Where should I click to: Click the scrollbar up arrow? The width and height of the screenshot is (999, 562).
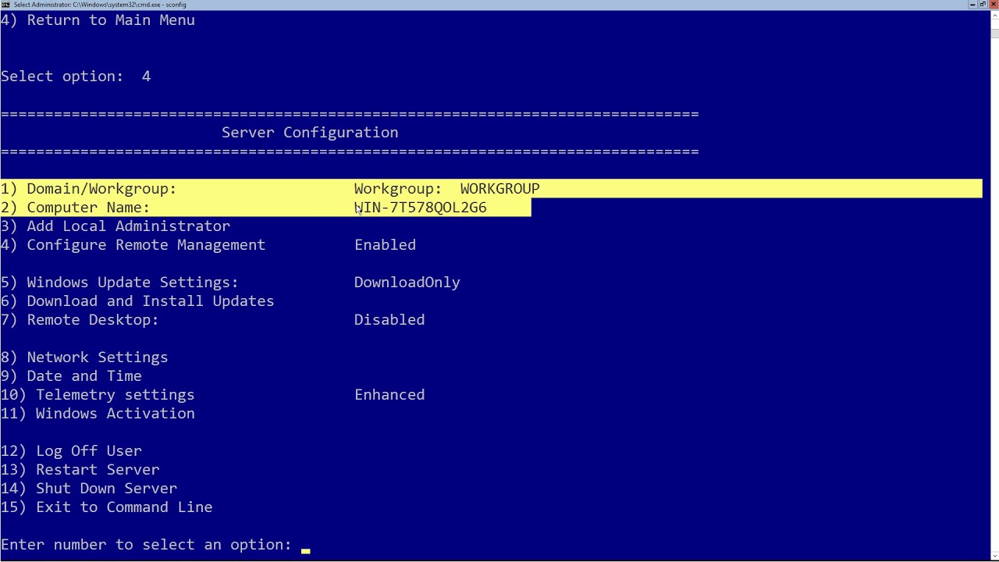click(994, 13)
